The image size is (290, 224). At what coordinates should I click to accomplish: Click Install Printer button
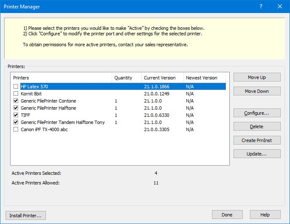click(x=25, y=215)
